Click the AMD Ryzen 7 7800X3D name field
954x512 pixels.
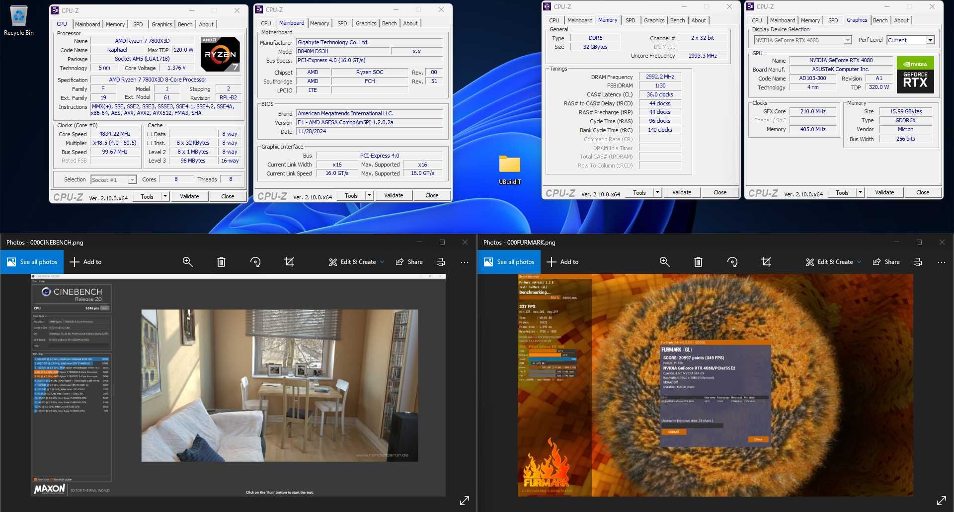coord(142,41)
